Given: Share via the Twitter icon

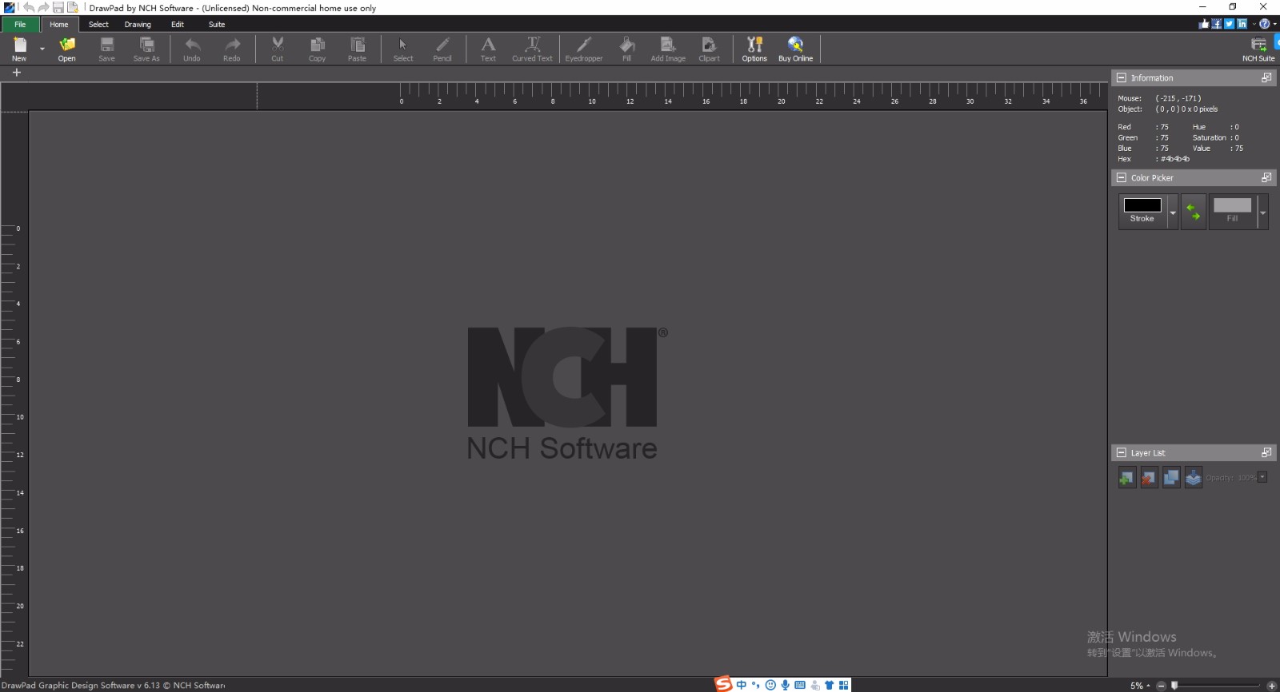Looking at the screenshot, I should tap(1230, 24).
